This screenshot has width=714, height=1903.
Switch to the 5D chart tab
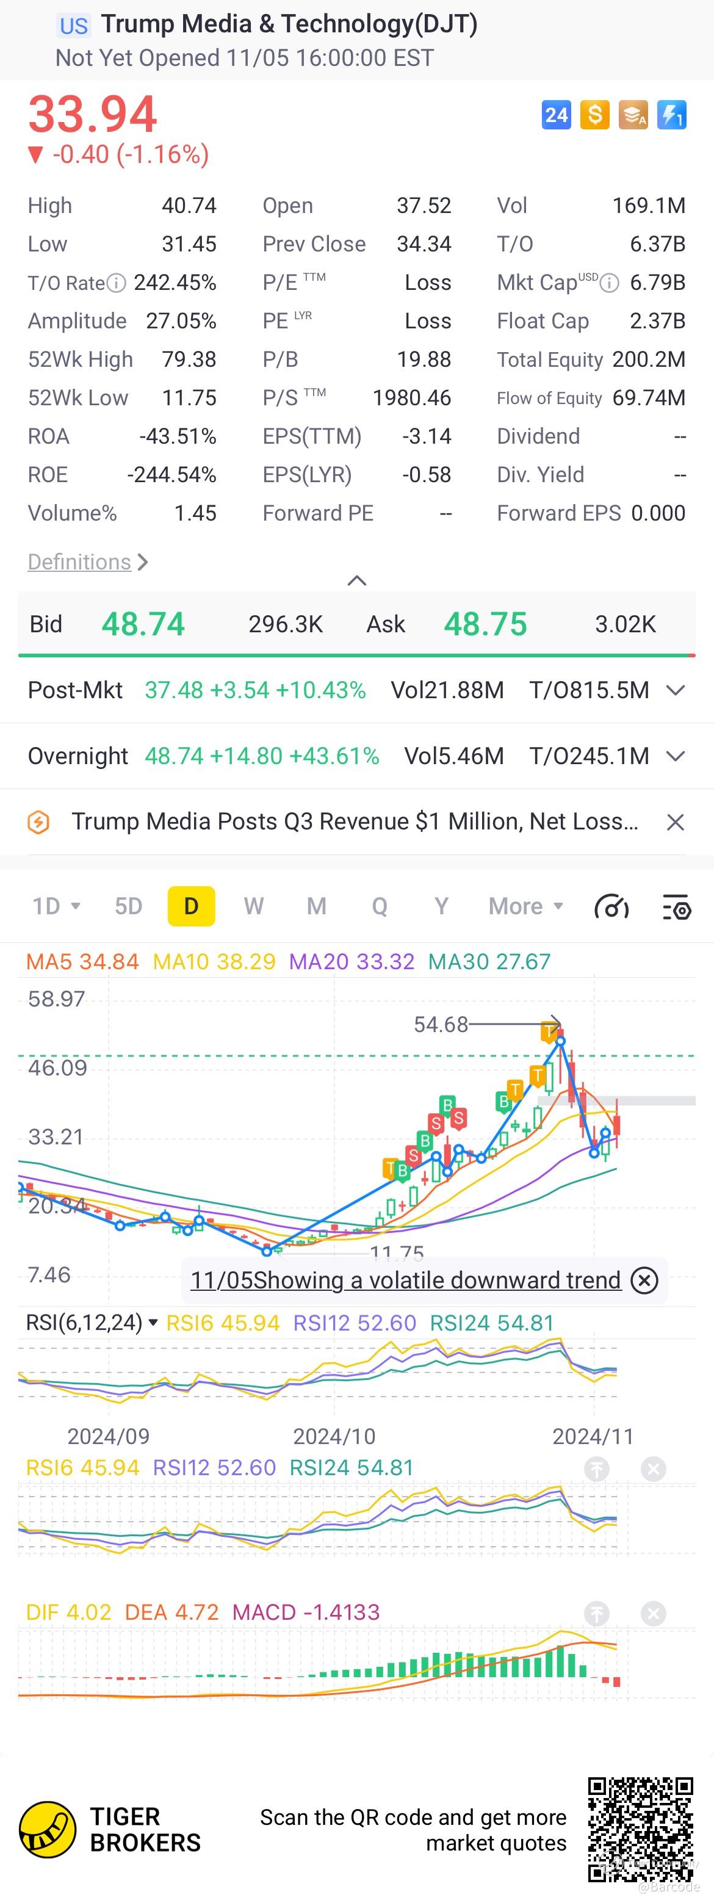pos(129,906)
